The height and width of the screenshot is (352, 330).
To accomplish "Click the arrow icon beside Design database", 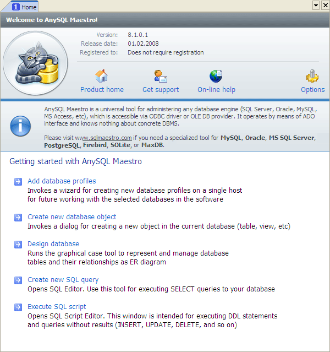I will (x=18, y=244).
